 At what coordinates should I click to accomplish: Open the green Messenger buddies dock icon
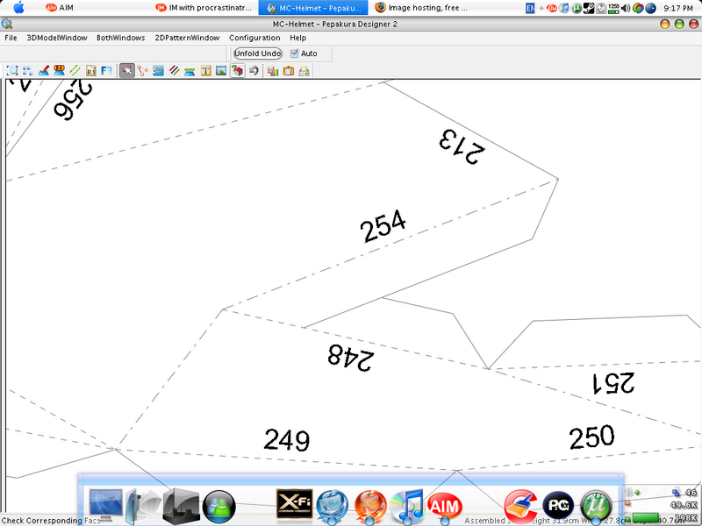pyautogui.click(x=218, y=507)
